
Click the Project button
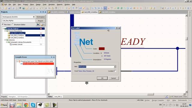[x=40, y=21]
